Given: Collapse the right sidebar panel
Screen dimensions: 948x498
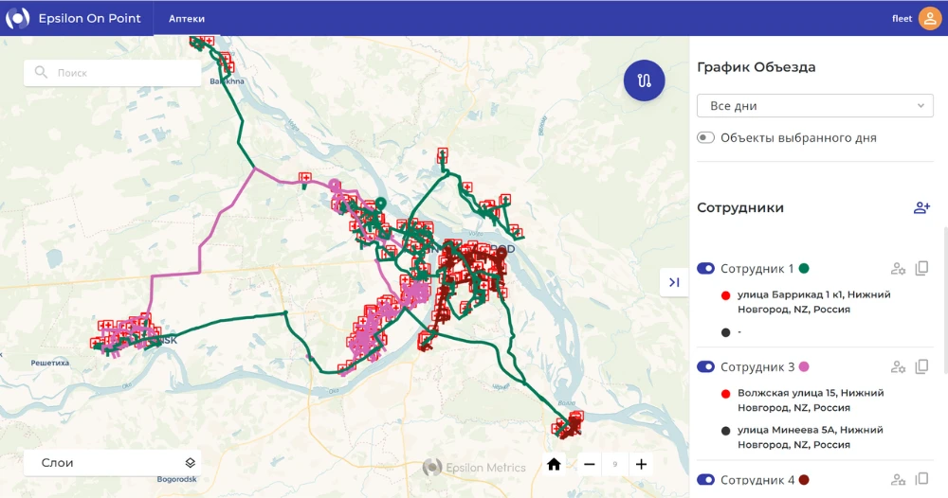Looking at the screenshot, I should 674,282.
